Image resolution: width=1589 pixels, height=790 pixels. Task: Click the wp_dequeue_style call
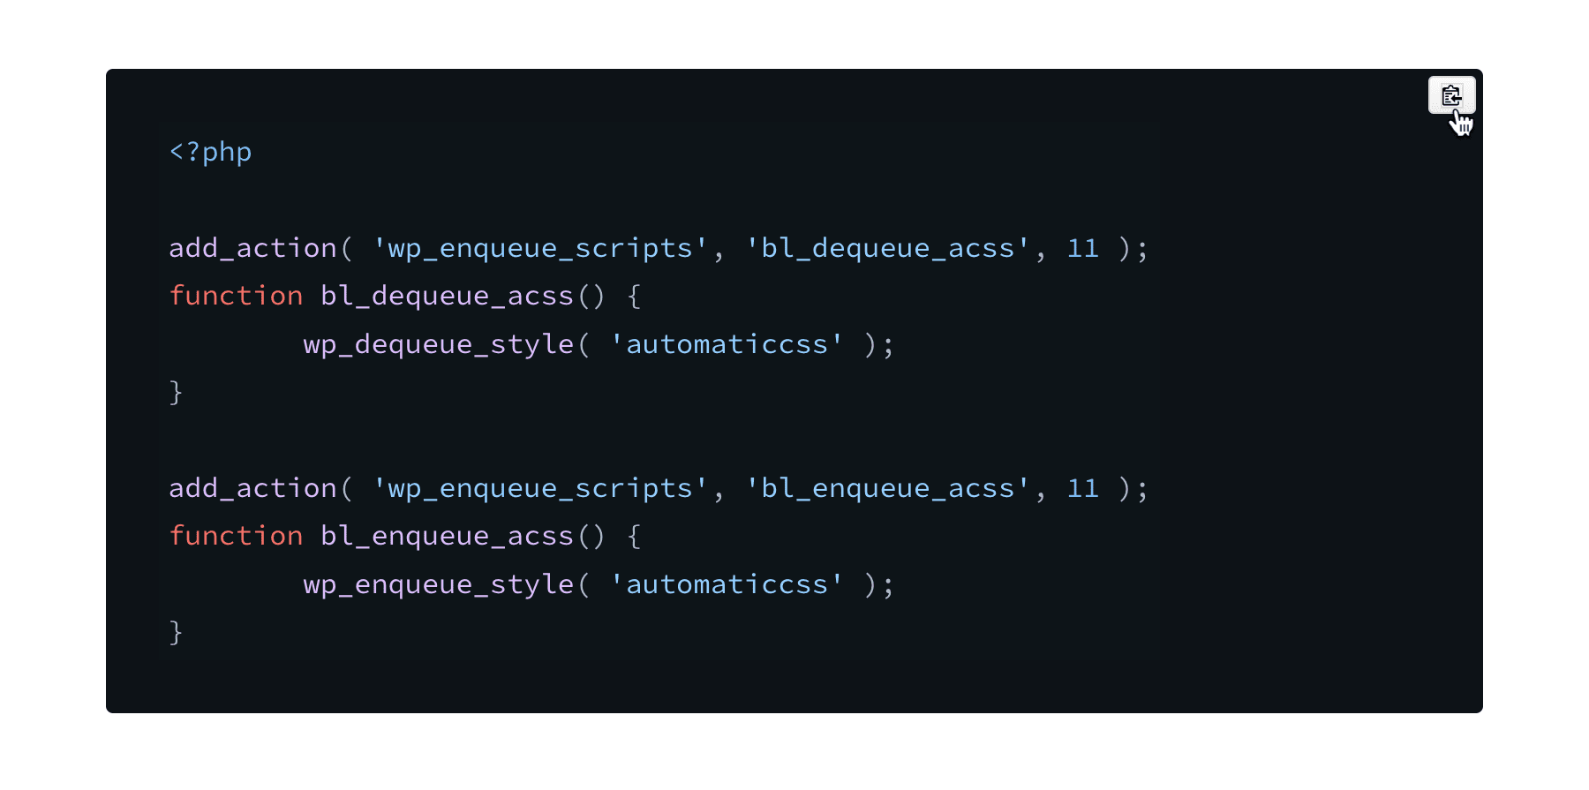click(439, 344)
